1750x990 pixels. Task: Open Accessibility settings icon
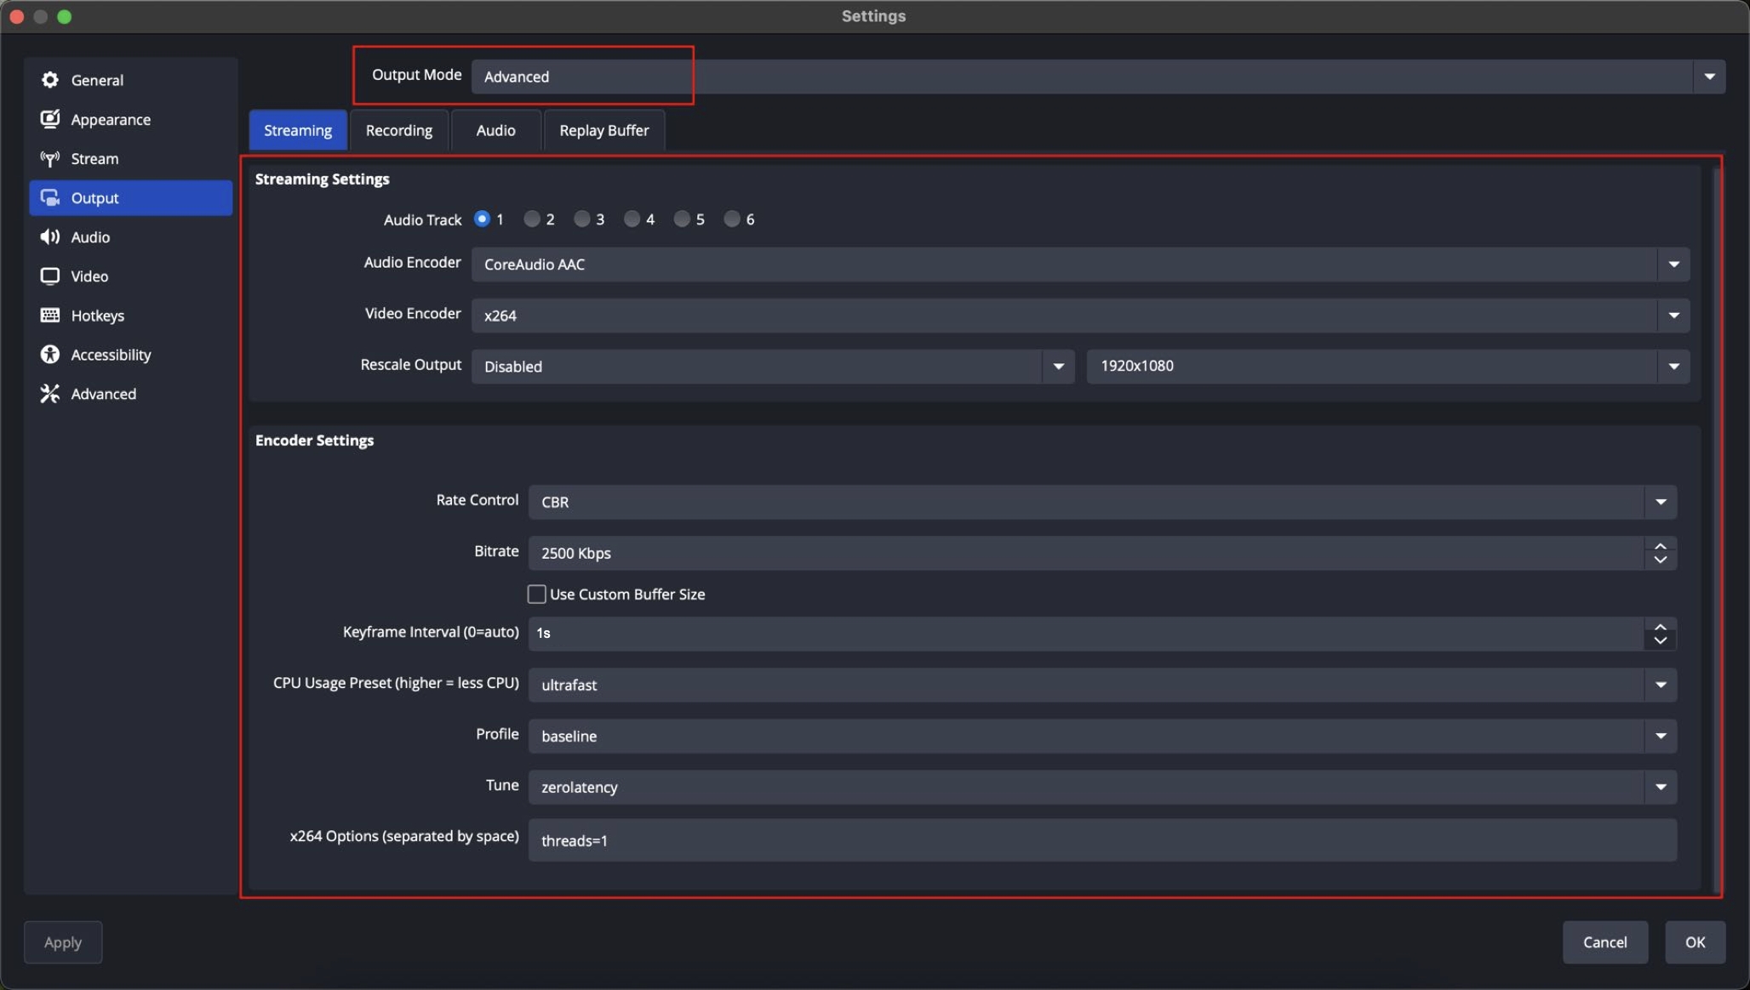50,355
